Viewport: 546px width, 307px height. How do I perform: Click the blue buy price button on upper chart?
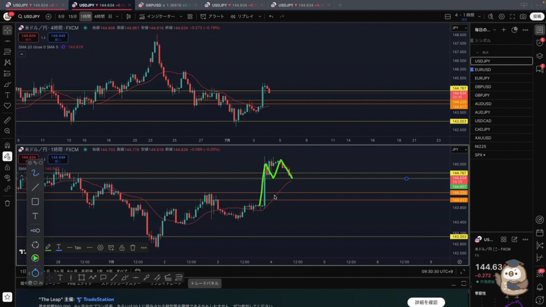pos(58,37)
